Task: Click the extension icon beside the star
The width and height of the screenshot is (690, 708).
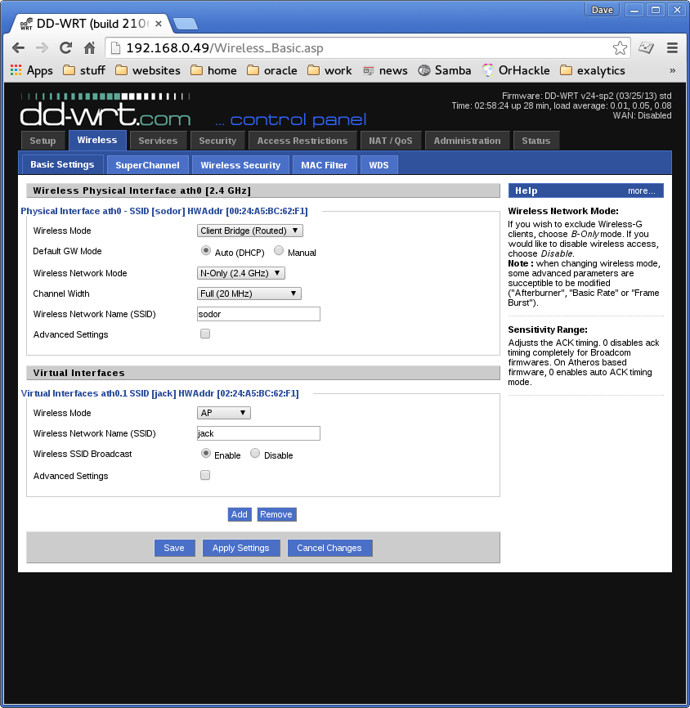Action: point(646,47)
